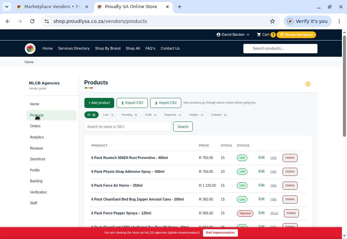347x239 pixels.
Task: Show the rejected Force Pepper Sprays product
Action: coord(274,213)
